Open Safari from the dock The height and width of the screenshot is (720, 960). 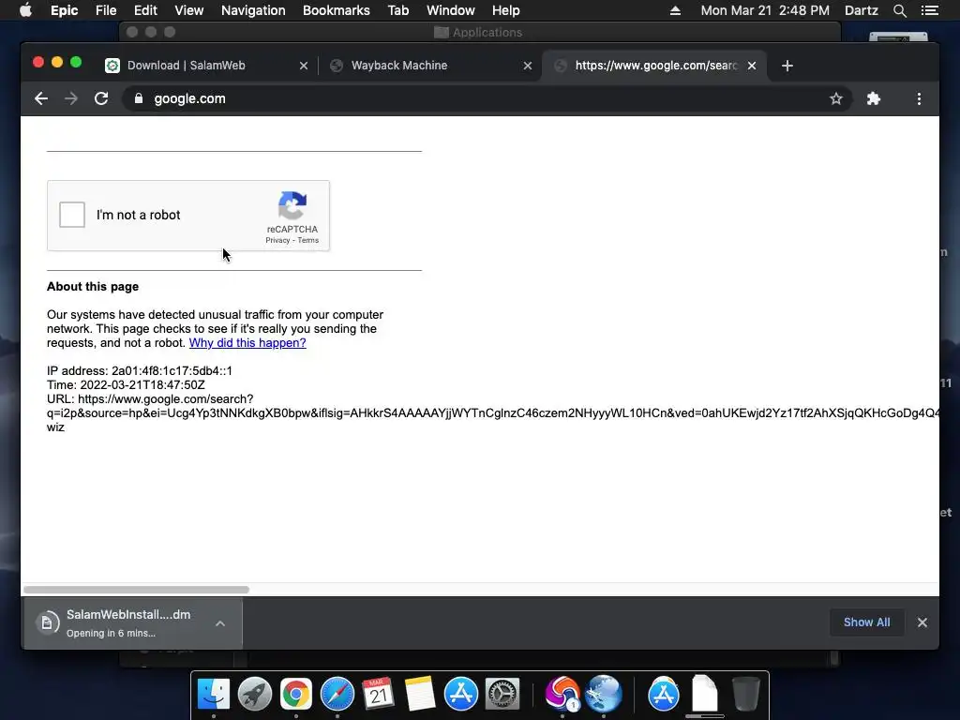tap(337, 695)
